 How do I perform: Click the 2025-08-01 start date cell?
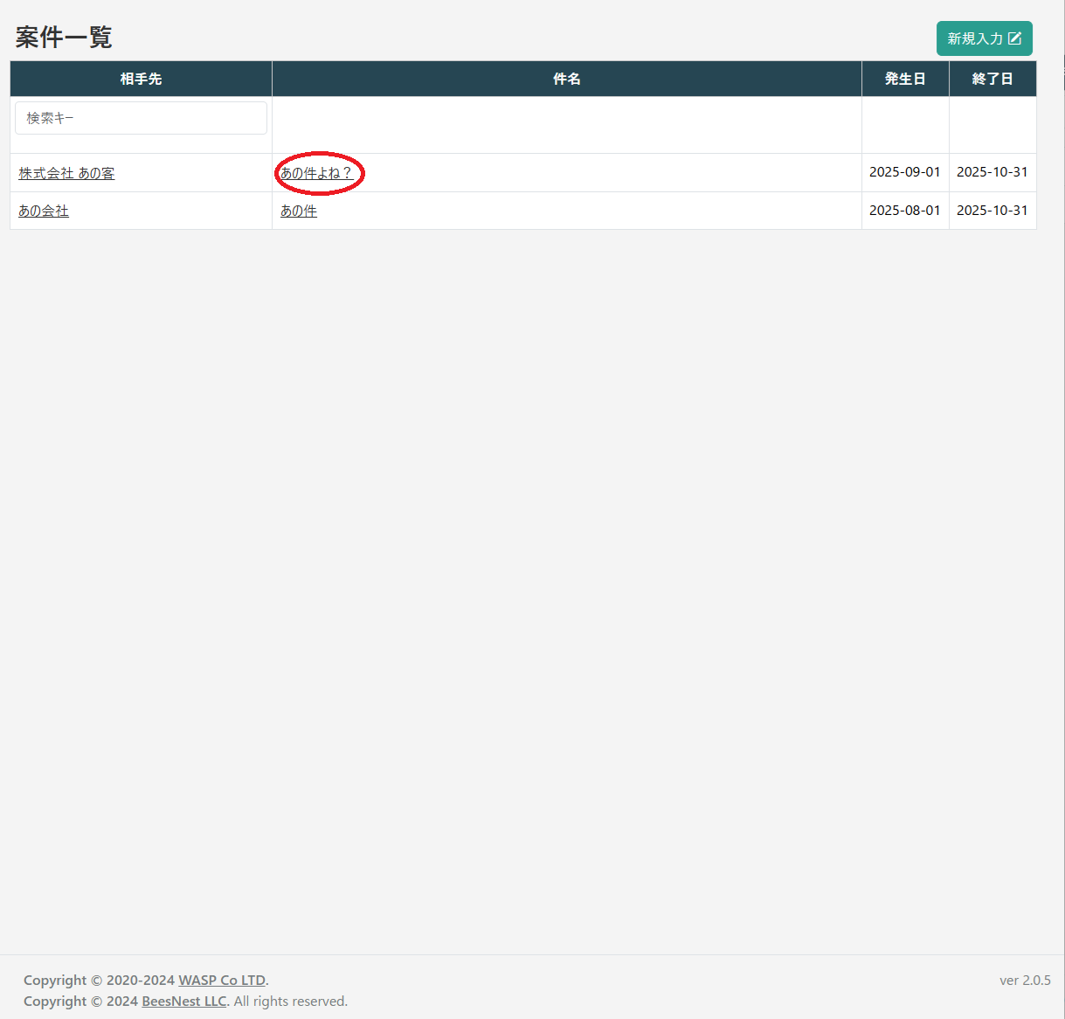904,211
